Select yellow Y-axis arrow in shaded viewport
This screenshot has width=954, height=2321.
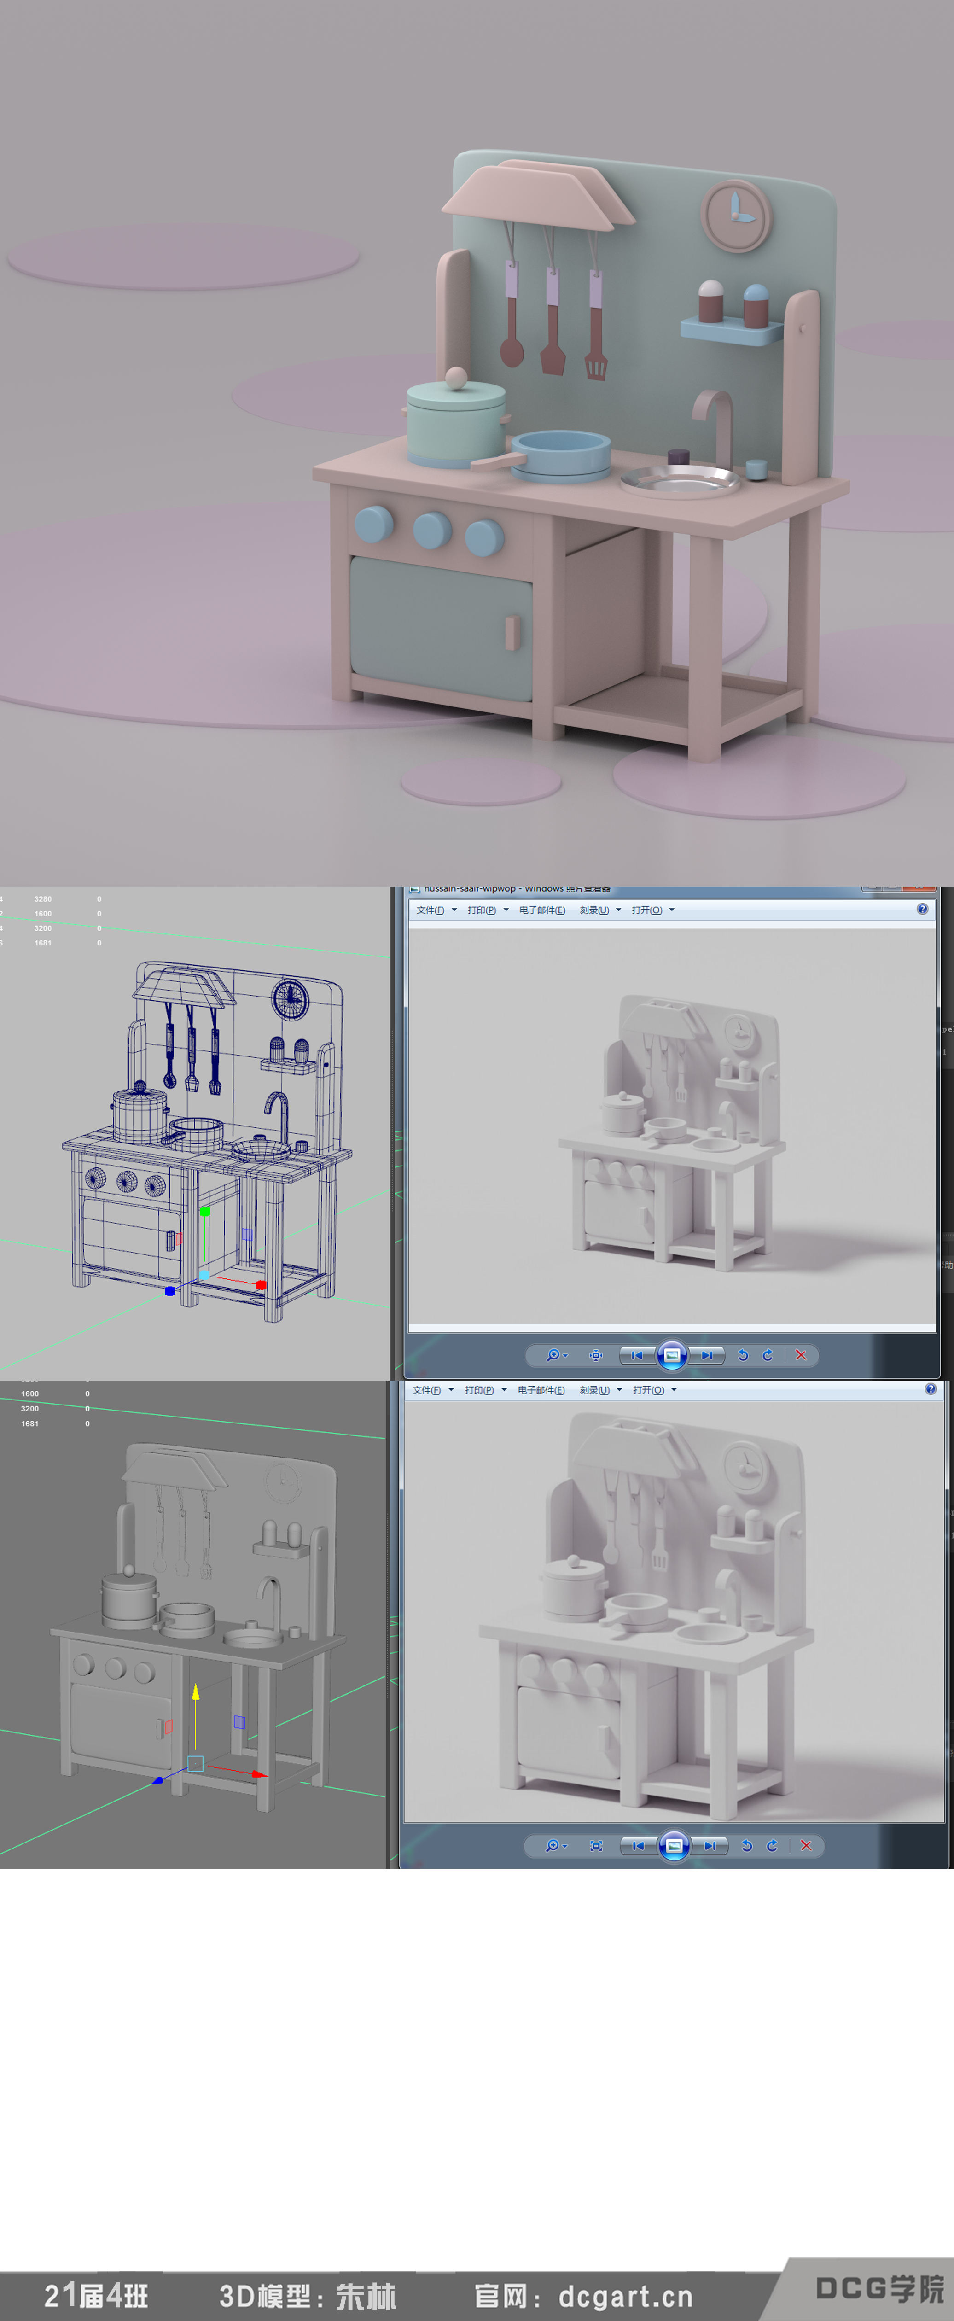click(x=195, y=1693)
